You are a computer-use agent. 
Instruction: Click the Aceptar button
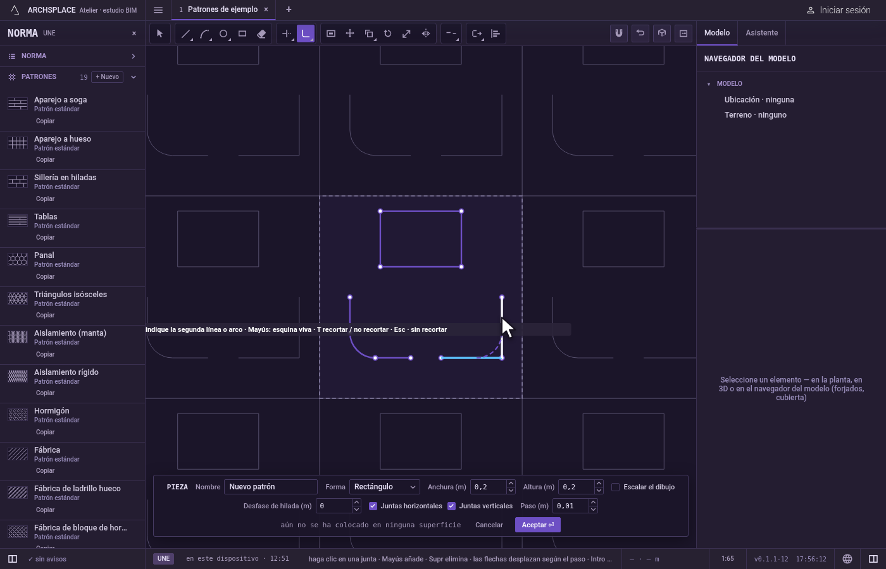click(x=538, y=525)
